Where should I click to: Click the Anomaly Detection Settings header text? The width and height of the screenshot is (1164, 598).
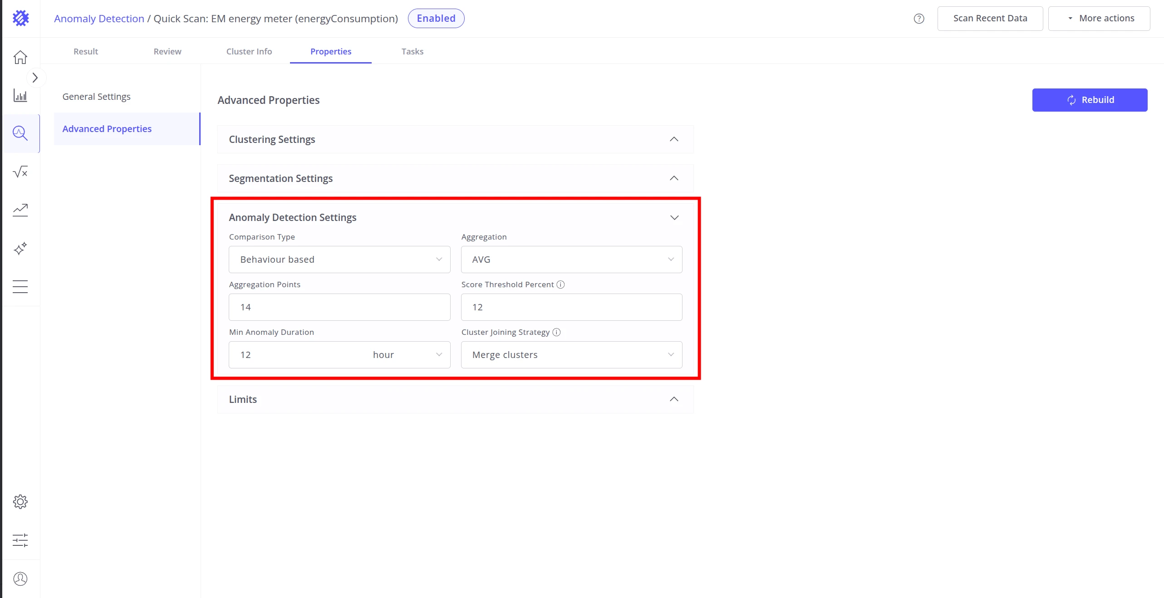(293, 217)
